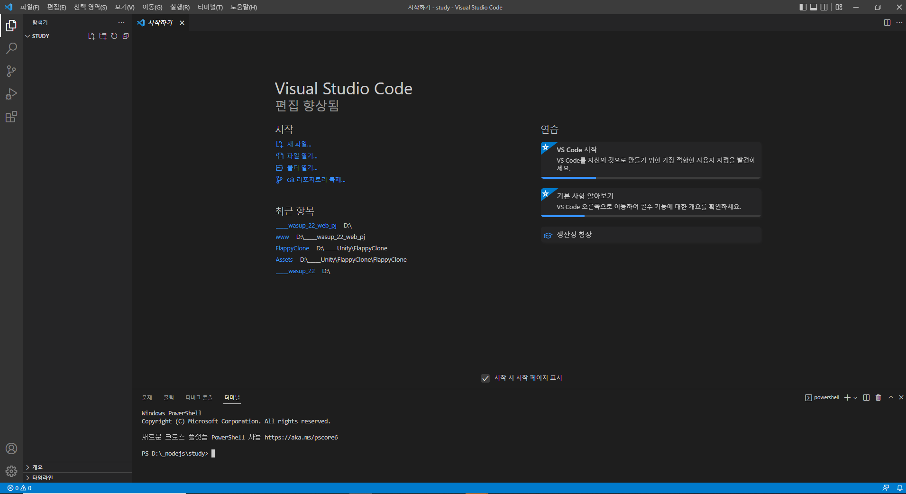
Task: Toggle secondary sidebar layout button
Action: pos(824,7)
